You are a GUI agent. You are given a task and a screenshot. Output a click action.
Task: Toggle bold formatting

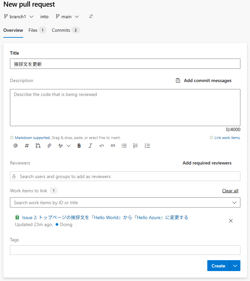click(79, 146)
